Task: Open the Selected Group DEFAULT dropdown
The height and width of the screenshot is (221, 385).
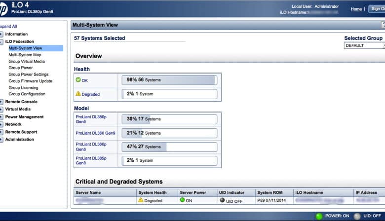Action: coord(364,45)
